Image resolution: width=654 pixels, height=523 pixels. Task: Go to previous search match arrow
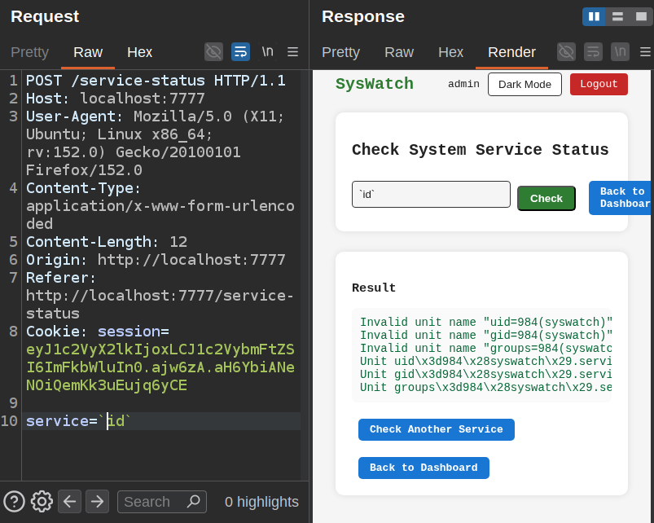[70, 501]
